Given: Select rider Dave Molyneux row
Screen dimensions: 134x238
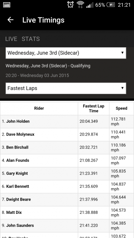Looking at the screenshot, I should pyautogui.click(x=67, y=134).
